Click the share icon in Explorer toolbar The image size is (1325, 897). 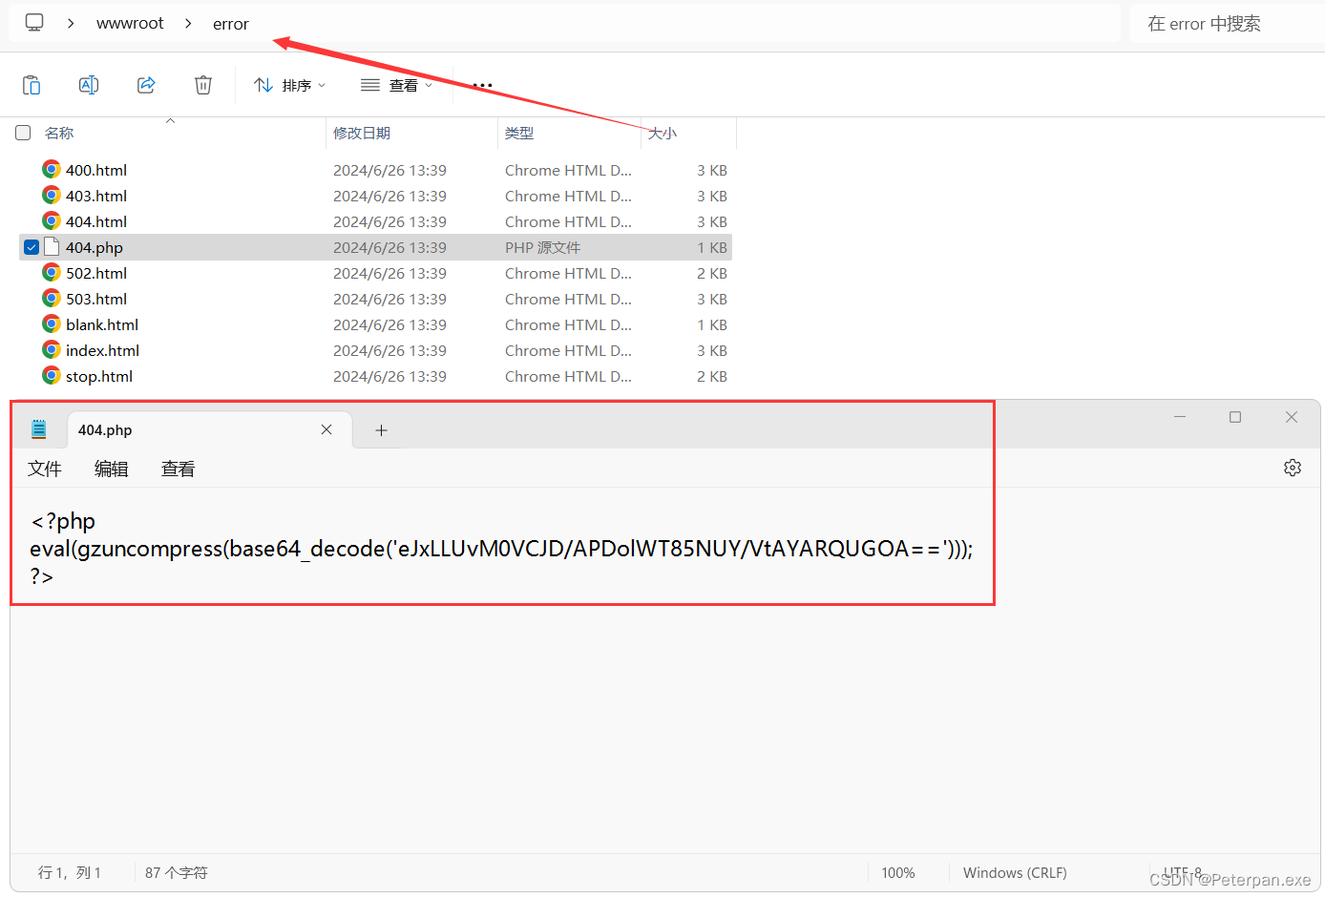coord(146,85)
